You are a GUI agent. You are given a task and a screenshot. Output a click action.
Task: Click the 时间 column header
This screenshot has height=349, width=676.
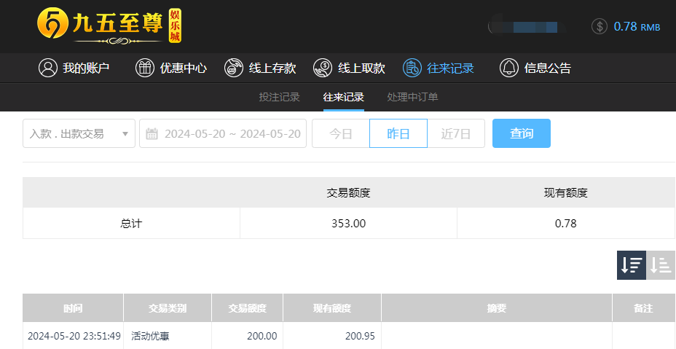pyautogui.click(x=73, y=308)
